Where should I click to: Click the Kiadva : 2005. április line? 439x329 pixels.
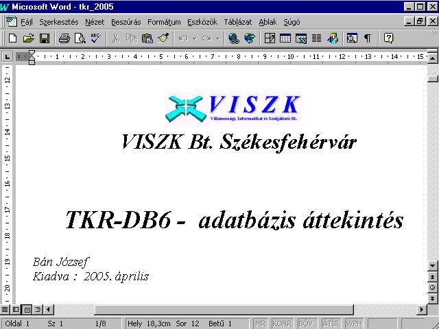[91, 277]
